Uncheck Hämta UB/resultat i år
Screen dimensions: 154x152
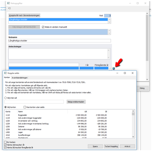(x=5, y=145)
